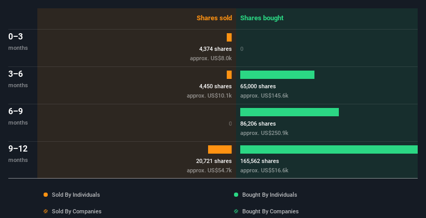Select the green bought bar for 3–6 months

tap(278, 75)
